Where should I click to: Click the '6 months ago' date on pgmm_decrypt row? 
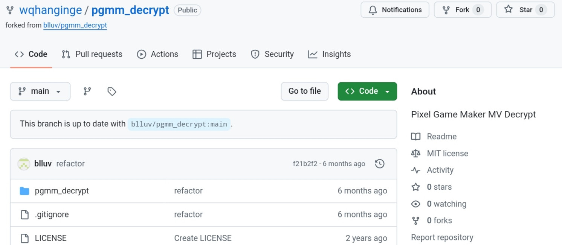362,191
